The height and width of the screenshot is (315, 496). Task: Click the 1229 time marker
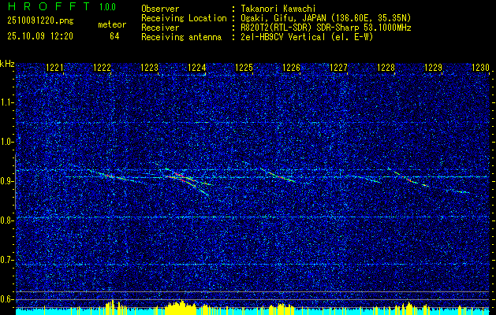(x=433, y=68)
